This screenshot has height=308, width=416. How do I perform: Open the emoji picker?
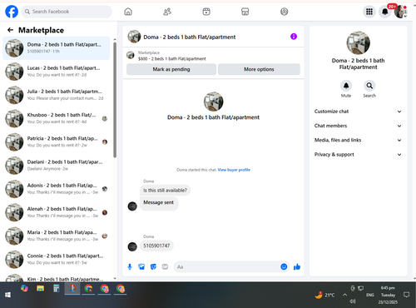[x=284, y=266]
